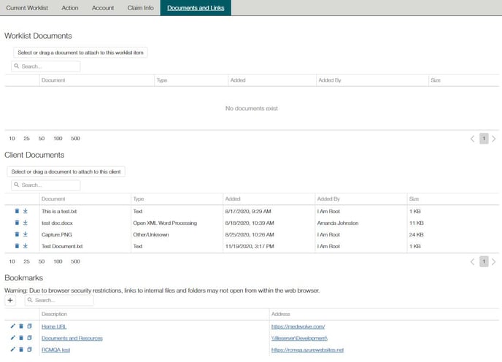Delete the 'Test Document.txt' file

pyautogui.click(x=16, y=246)
